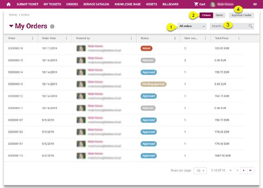Go to the next page of orders
This screenshot has height=188, width=263.
coord(243,170)
